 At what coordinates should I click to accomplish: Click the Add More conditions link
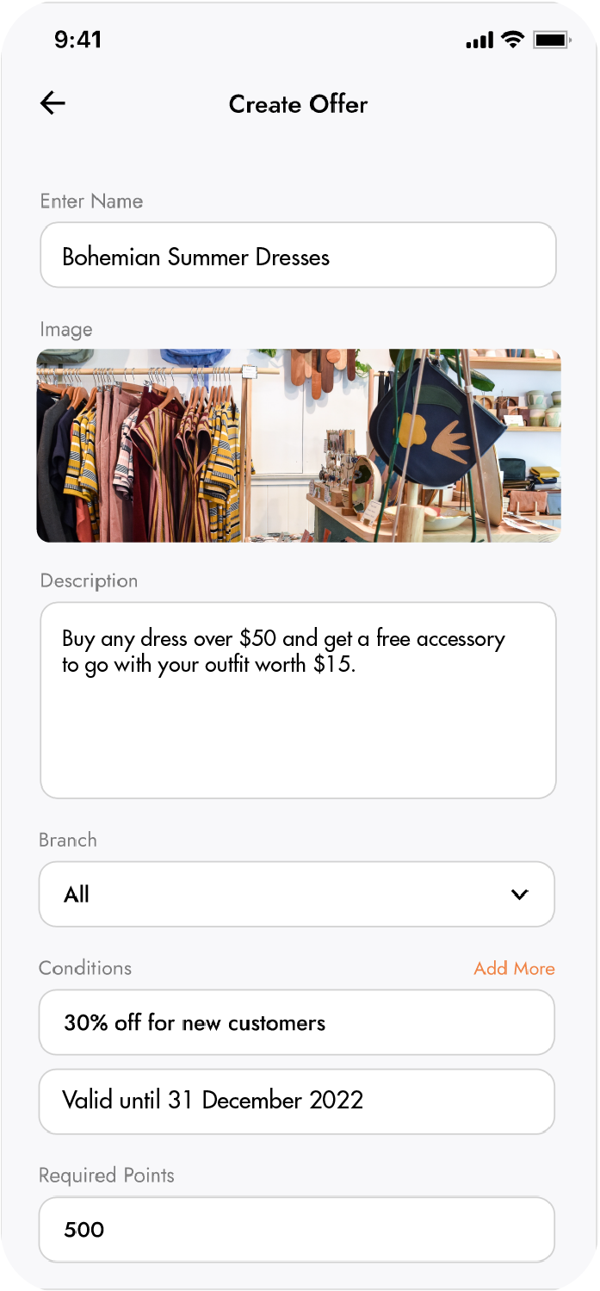[x=514, y=968]
